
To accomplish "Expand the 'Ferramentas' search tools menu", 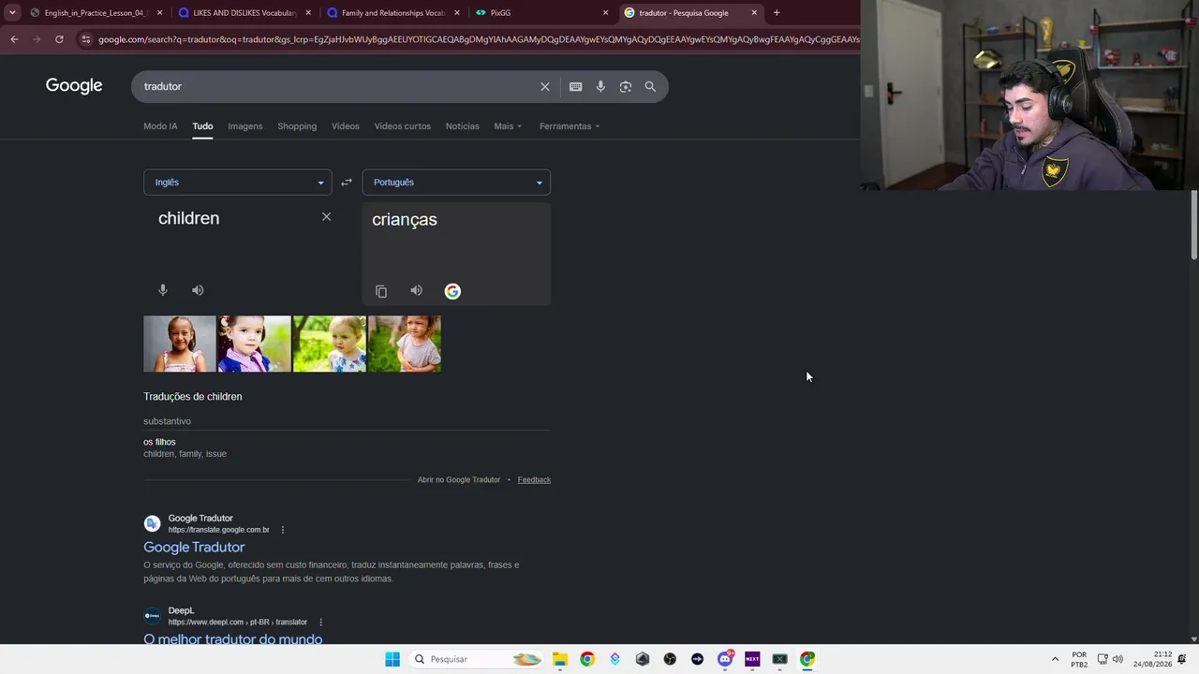I will (x=570, y=126).
